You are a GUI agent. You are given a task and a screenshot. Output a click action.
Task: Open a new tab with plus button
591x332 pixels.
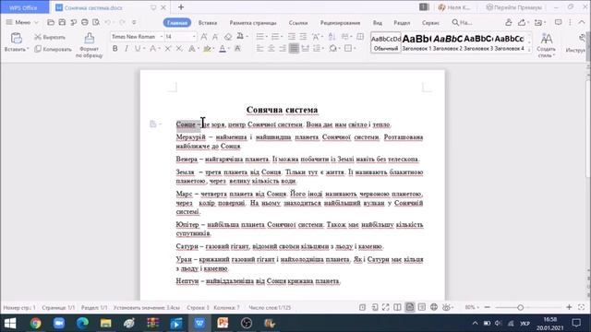181,7
